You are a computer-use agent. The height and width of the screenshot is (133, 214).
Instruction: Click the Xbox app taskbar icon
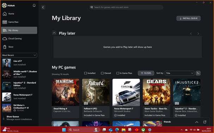pos(143,130)
